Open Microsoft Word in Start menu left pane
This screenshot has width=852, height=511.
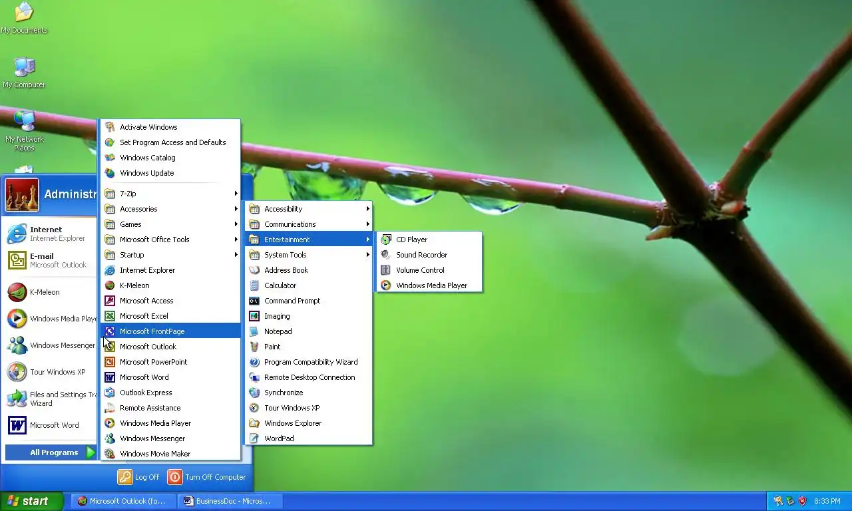[x=51, y=425]
